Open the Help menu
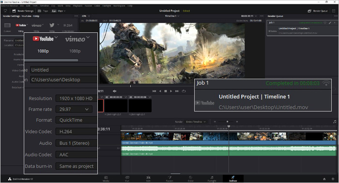This screenshot has width=339, height=183. coord(130,6)
